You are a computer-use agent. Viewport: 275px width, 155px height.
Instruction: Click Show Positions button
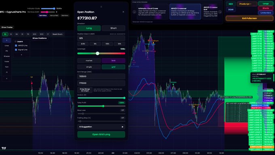tap(40, 38)
